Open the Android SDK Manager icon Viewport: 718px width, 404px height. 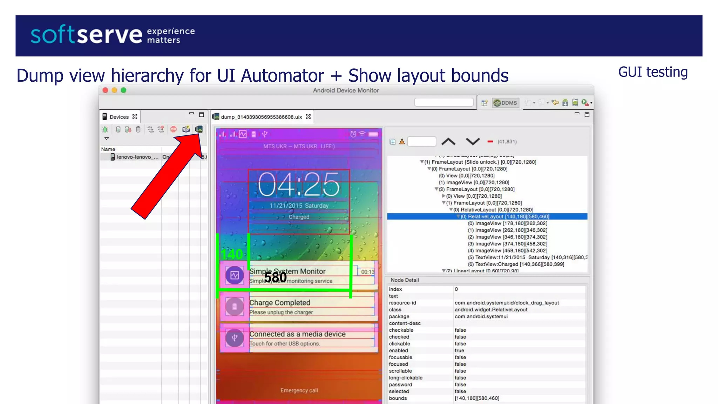point(565,102)
